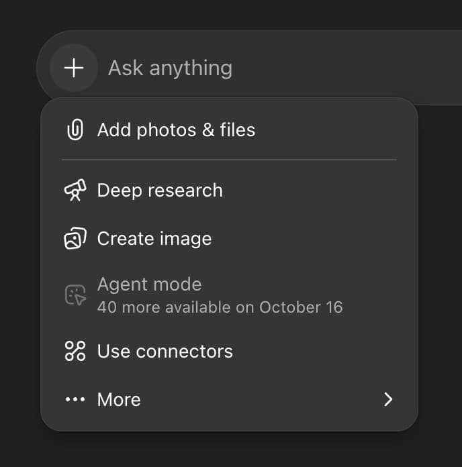Click the Agent mode cursor icon
This screenshot has width=462, height=467.
click(x=75, y=295)
